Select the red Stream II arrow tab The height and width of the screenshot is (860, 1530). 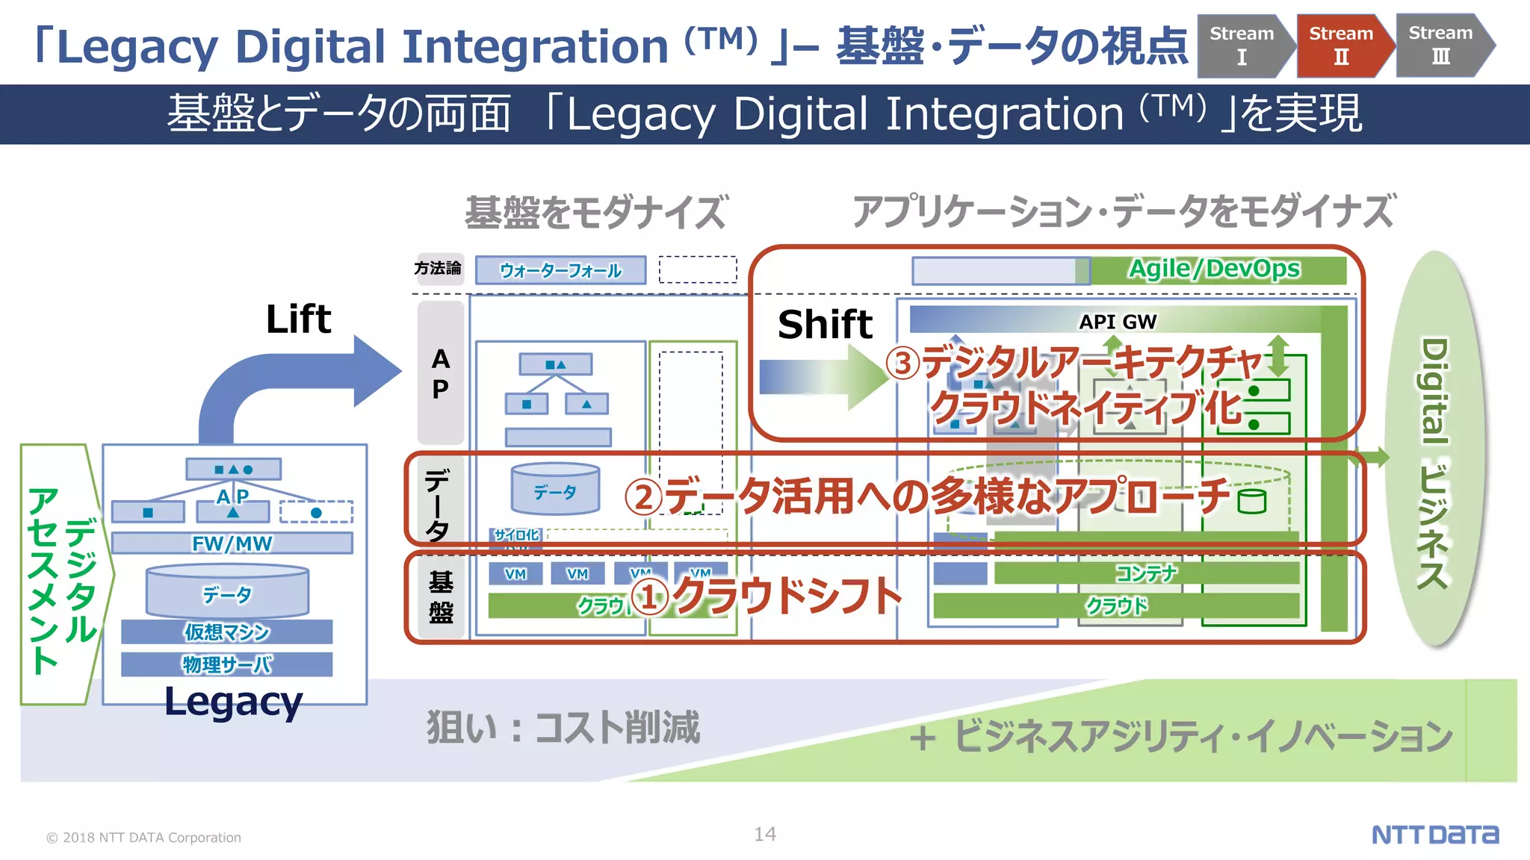pos(1341,46)
